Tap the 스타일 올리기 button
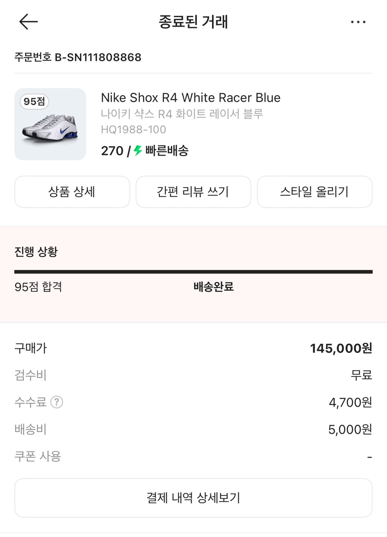 click(314, 192)
